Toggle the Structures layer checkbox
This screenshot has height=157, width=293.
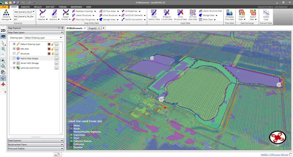(x=14, y=54)
